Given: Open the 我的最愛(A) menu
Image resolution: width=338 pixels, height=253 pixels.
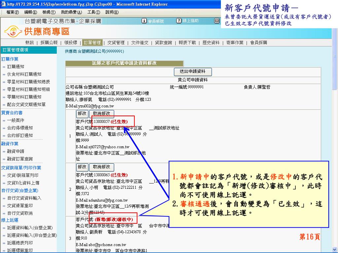Looking at the screenshot, I should [x=71, y=12].
